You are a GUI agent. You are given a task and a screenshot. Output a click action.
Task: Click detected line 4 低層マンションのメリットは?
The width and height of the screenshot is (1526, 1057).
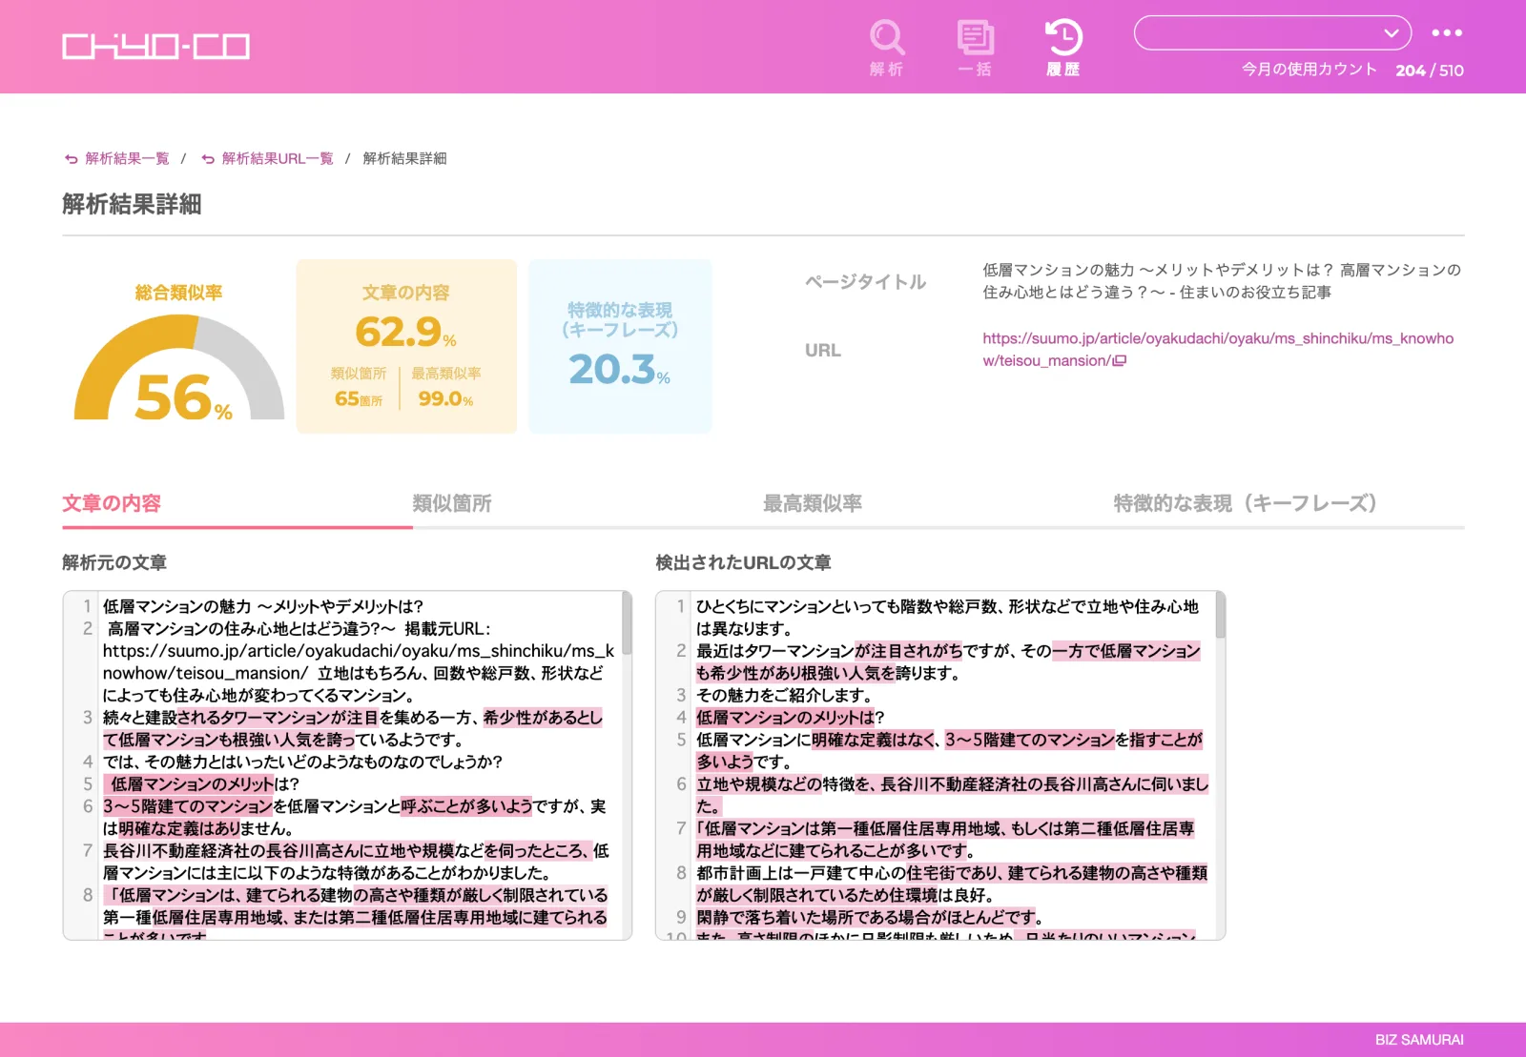tap(791, 717)
